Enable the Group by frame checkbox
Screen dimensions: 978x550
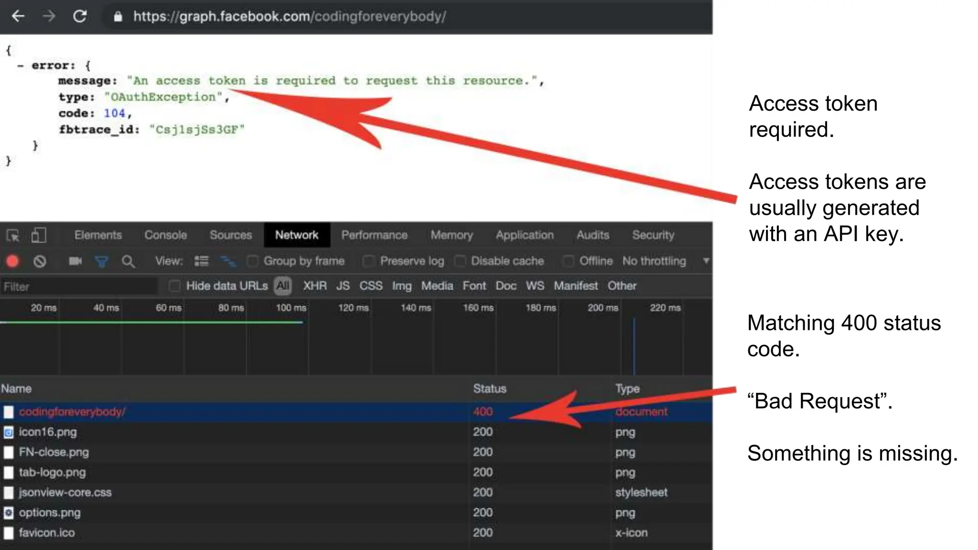tap(253, 261)
